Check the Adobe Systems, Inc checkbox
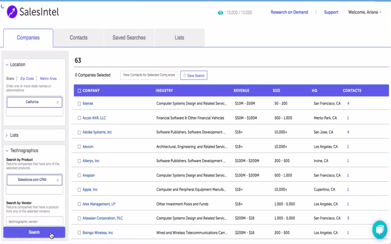Screen dimensions: 391x244 point(79,132)
